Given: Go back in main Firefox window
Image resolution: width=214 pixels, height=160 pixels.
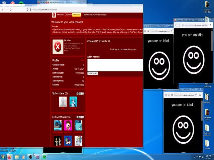Looking at the screenshot, I should coord(3,10).
